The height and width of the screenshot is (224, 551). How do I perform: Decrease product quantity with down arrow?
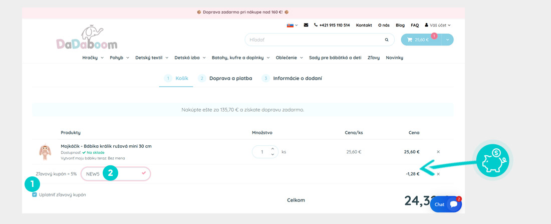click(x=272, y=154)
